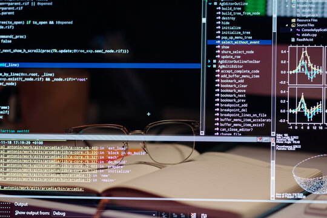Select initialize_tree in the outline
The height and width of the screenshot is (218, 327).
point(236,33)
